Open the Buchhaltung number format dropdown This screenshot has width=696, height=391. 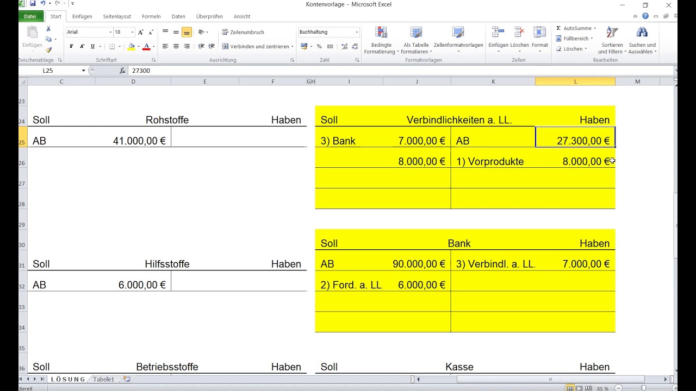click(x=357, y=32)
